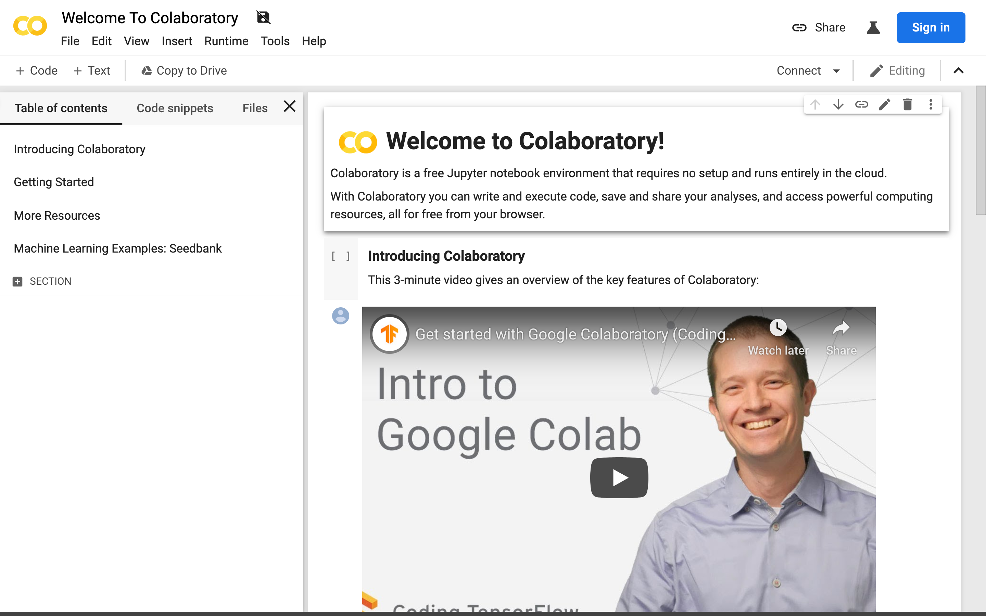Click the user avatar beside video output

341,316
